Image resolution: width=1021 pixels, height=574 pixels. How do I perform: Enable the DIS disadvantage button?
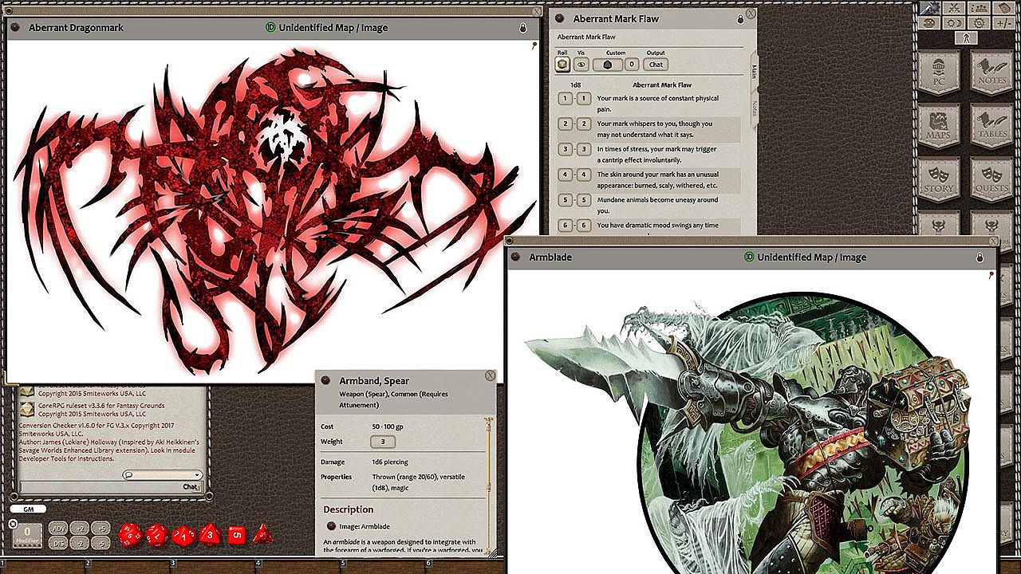click(x=58, y=543)
